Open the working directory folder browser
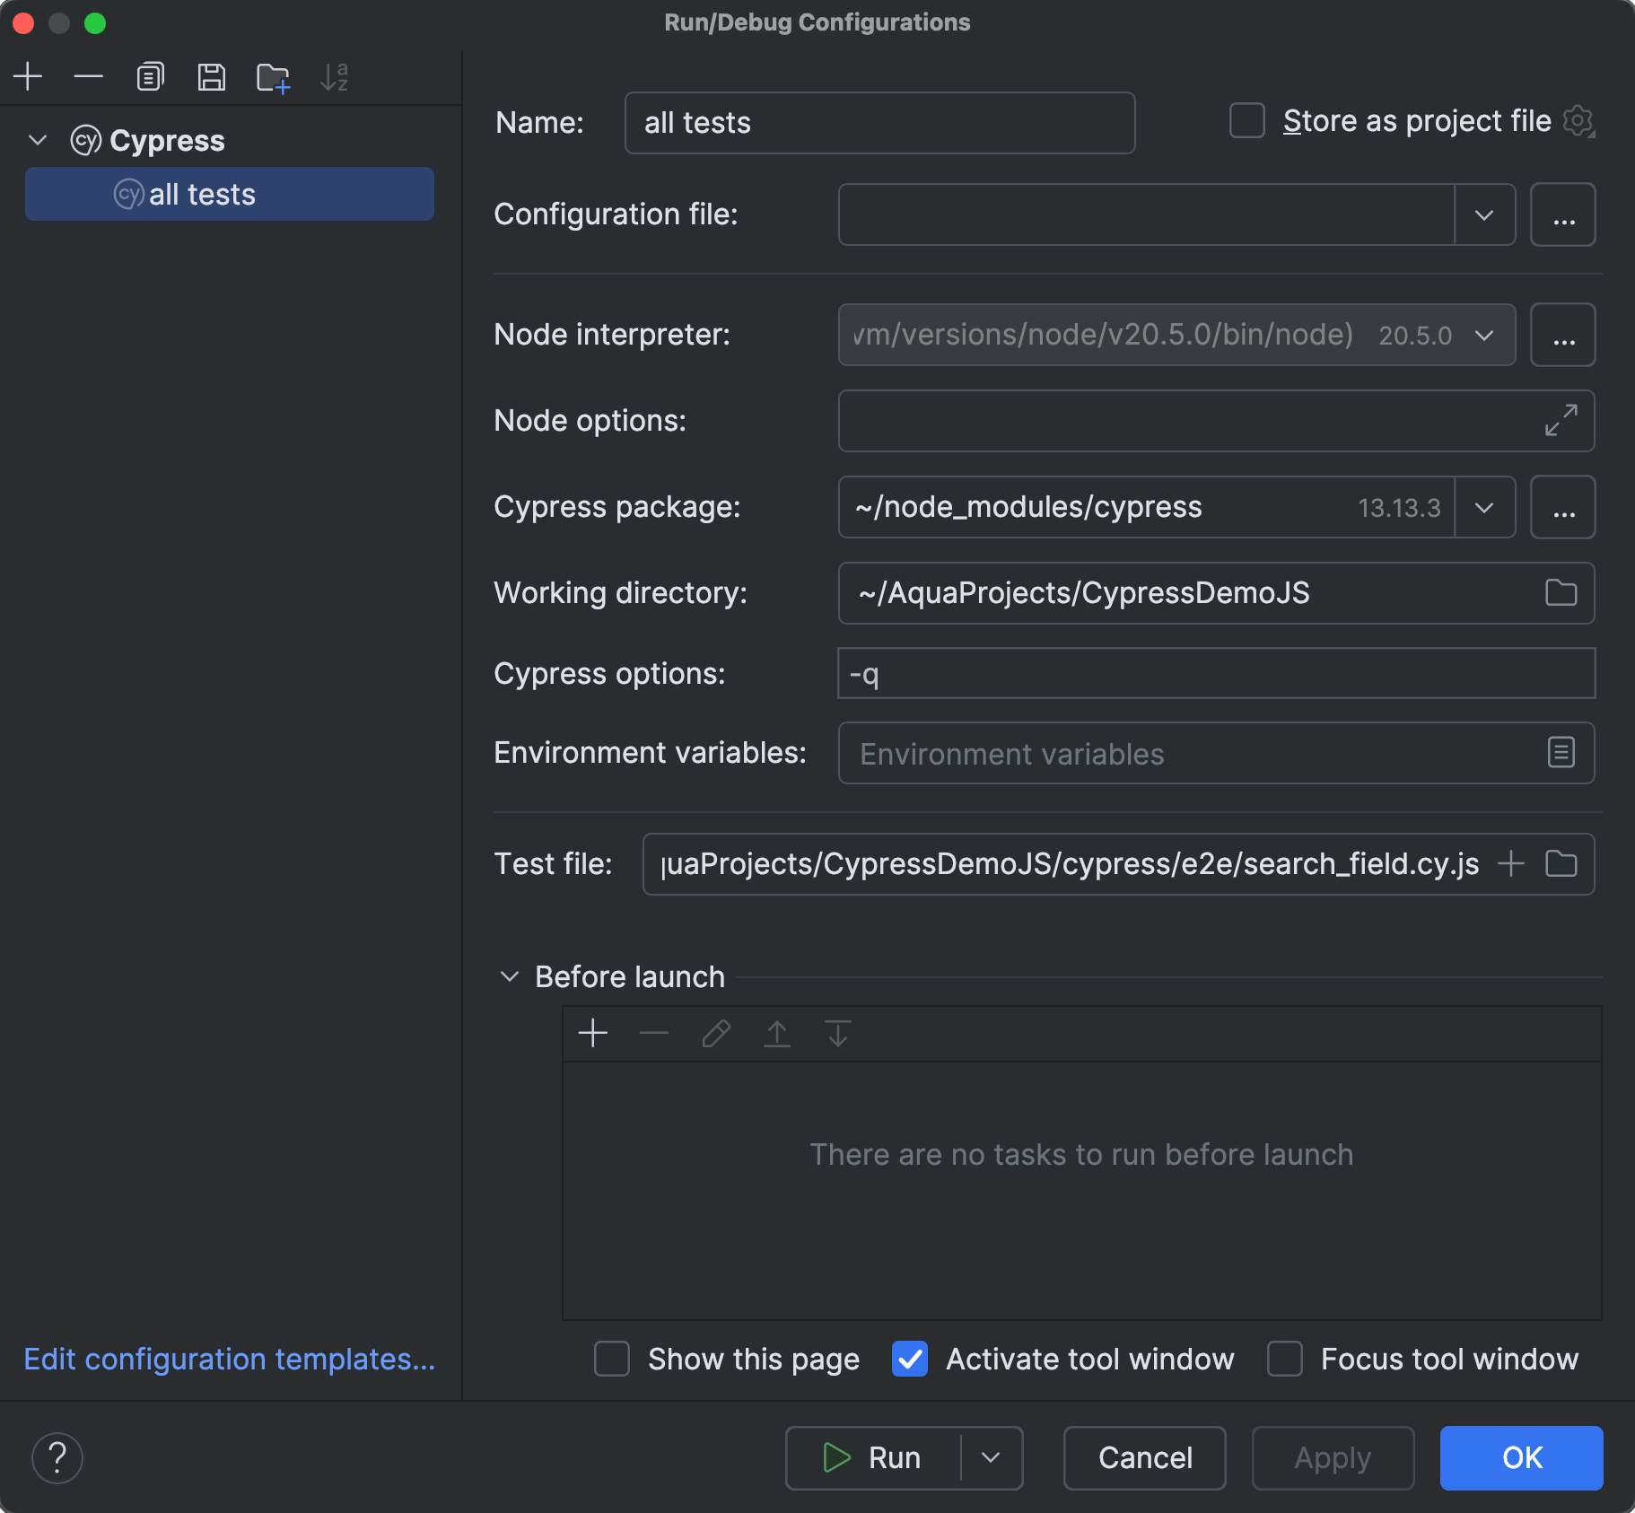 coord(1560,592)
